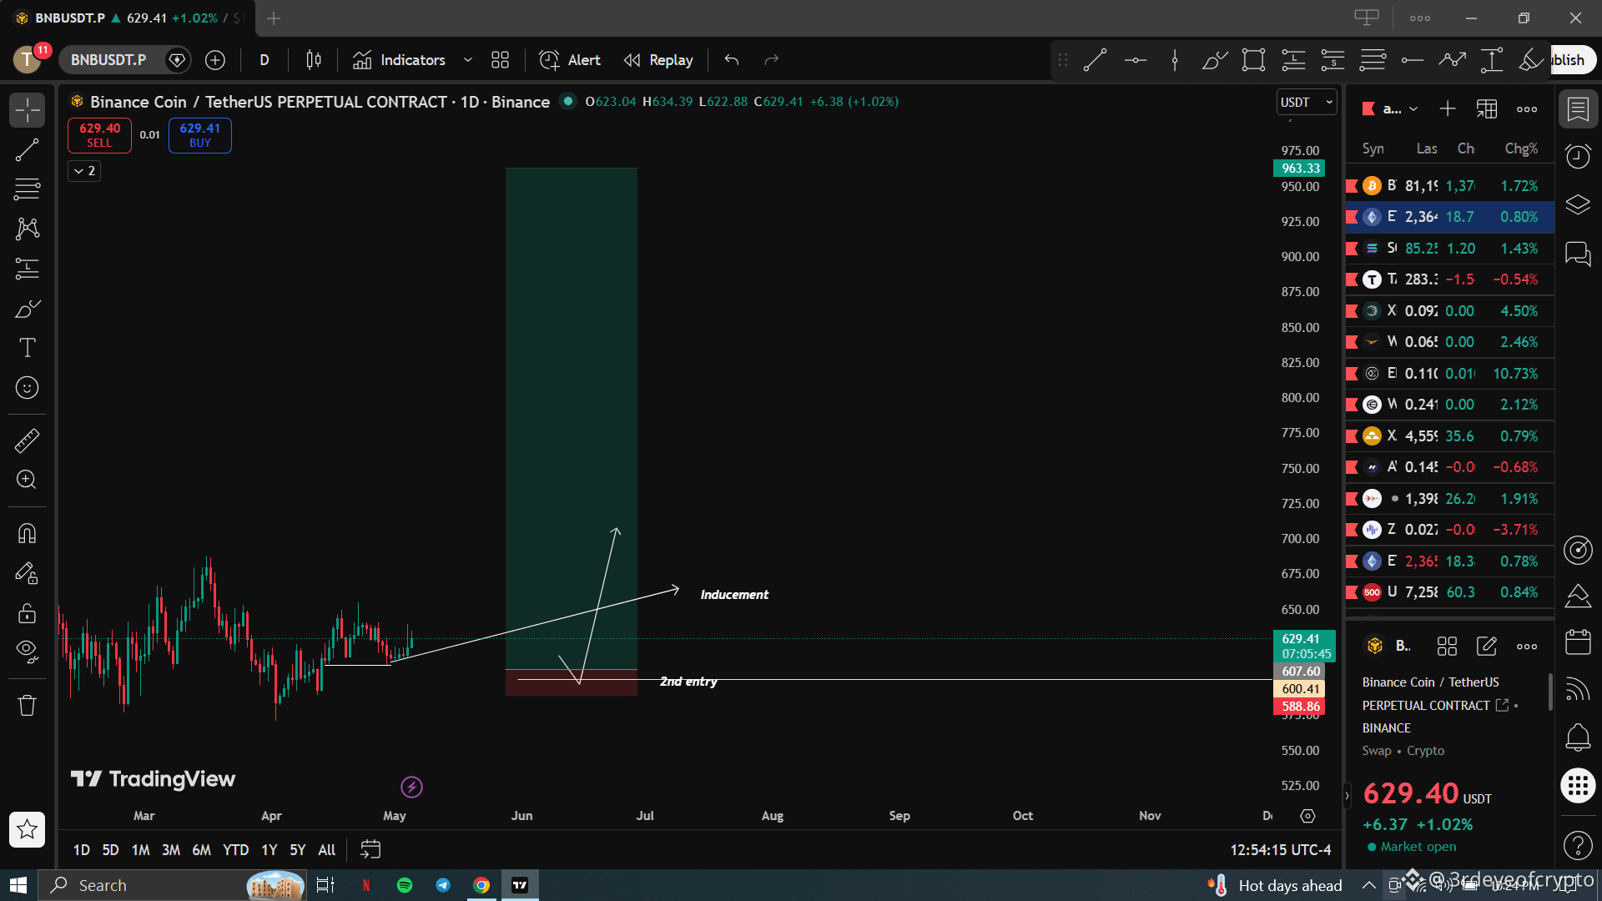
Task: Open Spotify from the taskbar
Action: tap(405, 885)
